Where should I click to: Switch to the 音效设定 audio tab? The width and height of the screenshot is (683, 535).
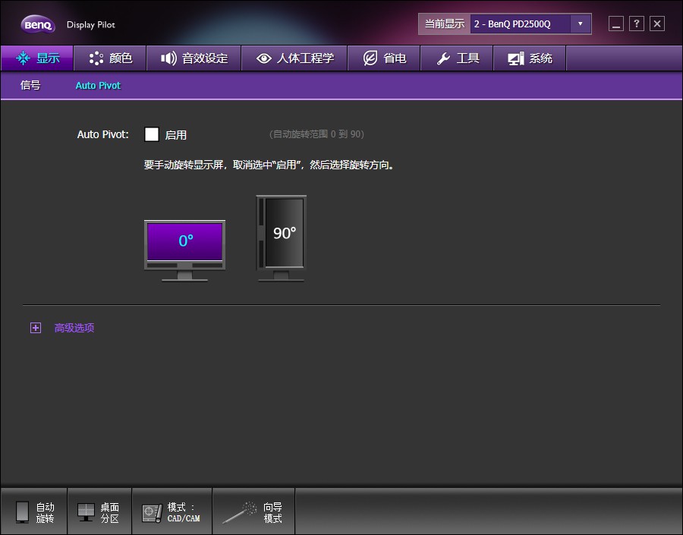pyautogui.click(x=194, y=58)
